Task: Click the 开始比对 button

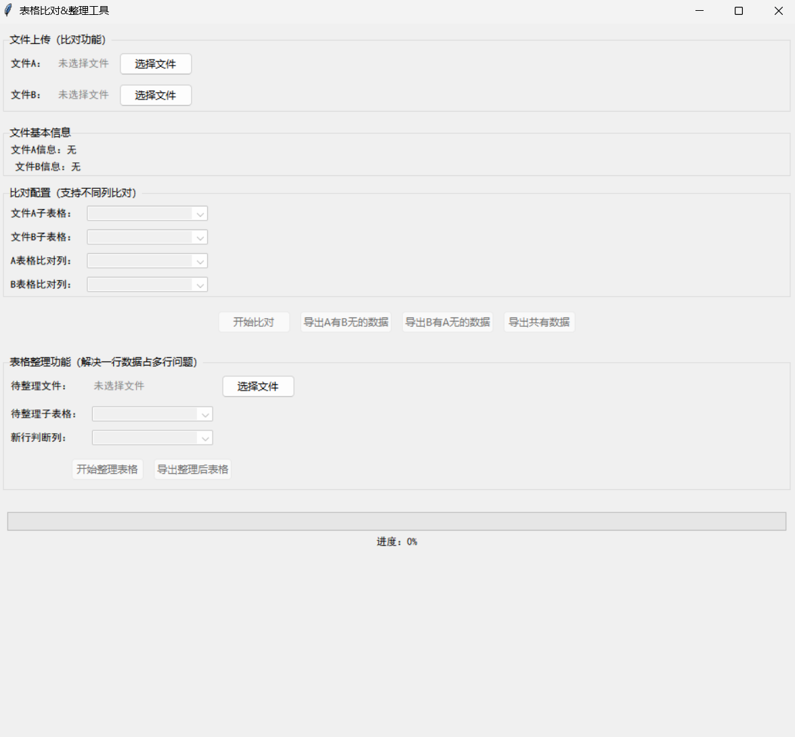Action: pos(254,322)
